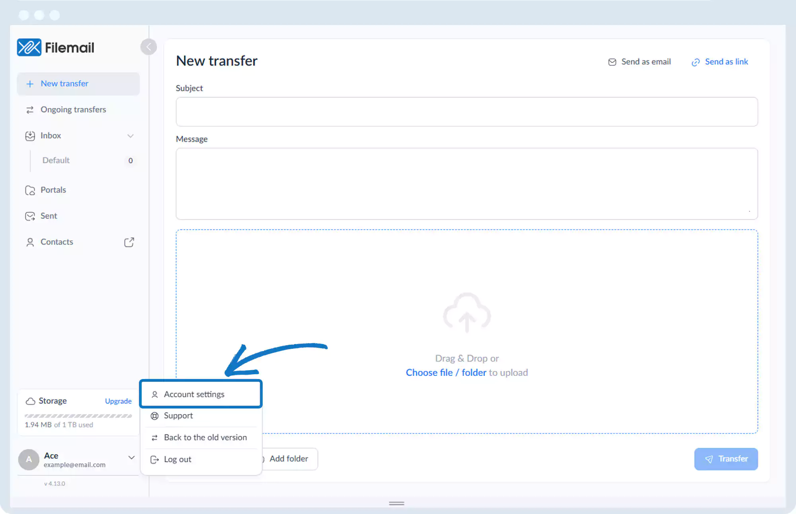Click the Transfer button
Viewport: 796px width, 514px height.
coord(726,459)
